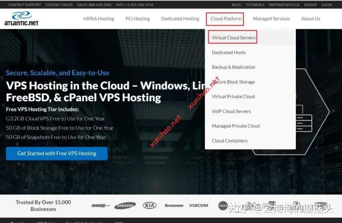Click '50 GB of Snapshots' line

click(56, 137)
